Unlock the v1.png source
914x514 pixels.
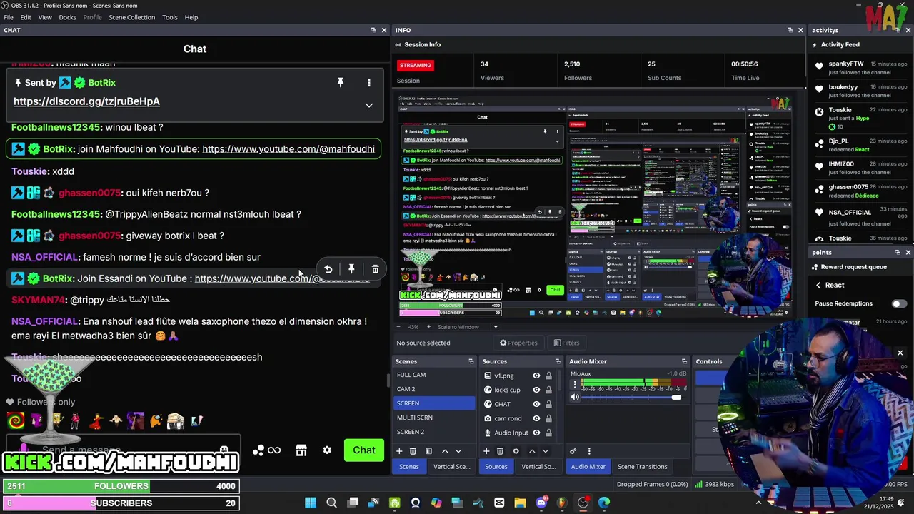tap(548, 376)
